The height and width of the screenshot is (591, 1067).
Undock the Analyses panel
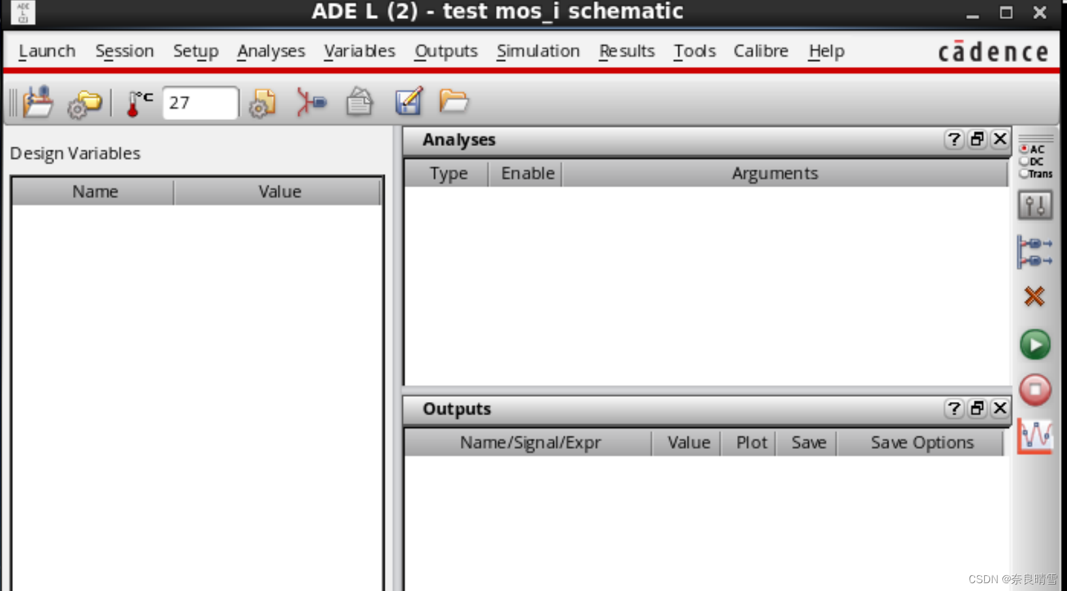click(x=977, y=139)
